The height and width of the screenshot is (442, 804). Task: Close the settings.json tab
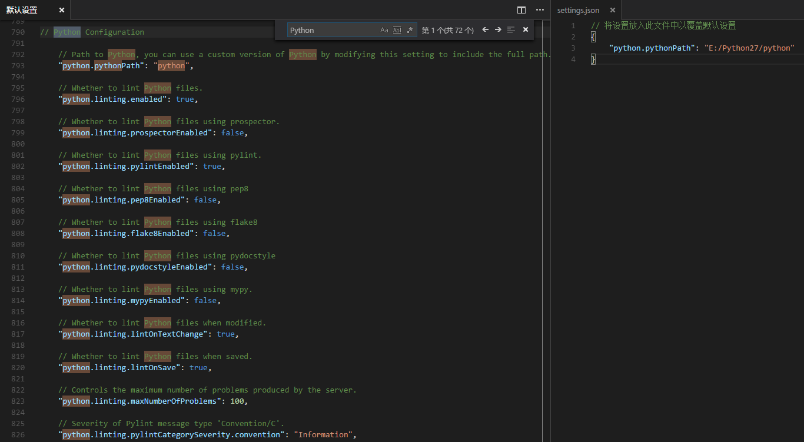coord(612,10)
